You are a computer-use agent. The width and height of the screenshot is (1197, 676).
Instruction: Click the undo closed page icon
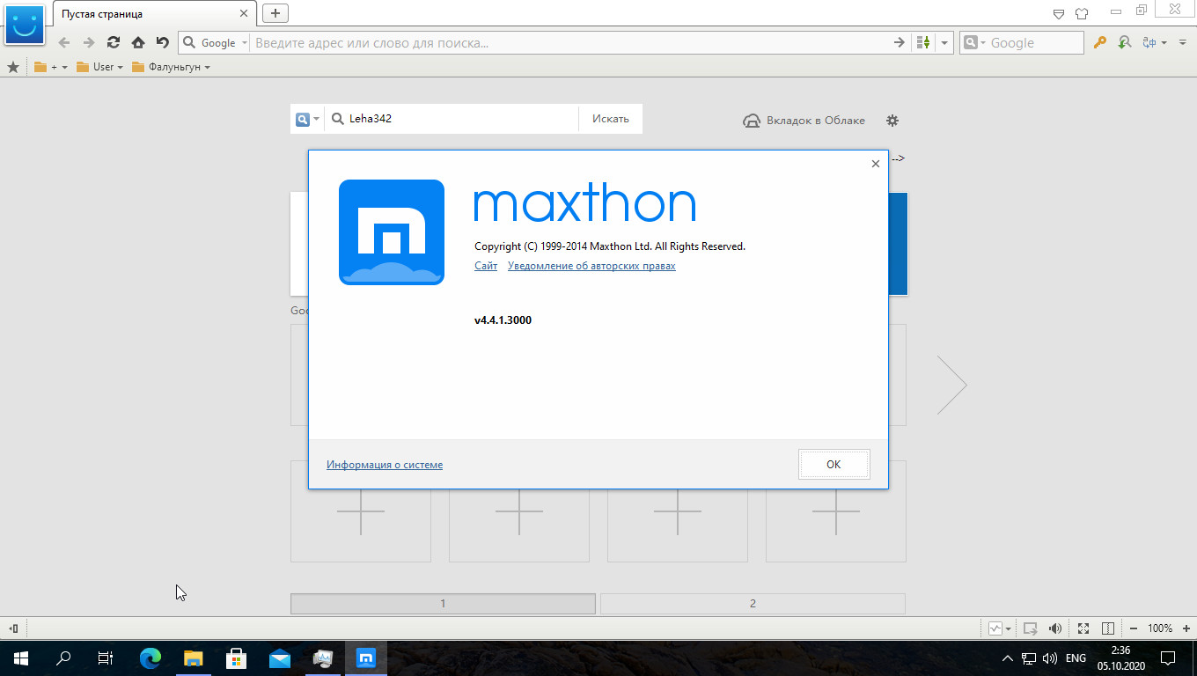point(162,42)
